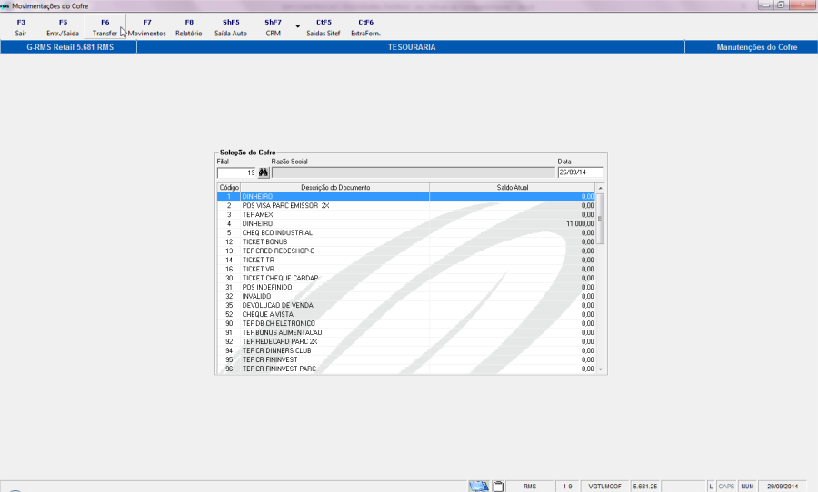Viewport: 818px width, 492px height.
Task: Click the clipboard icon in status bar
Action: [x=498, y=487]
